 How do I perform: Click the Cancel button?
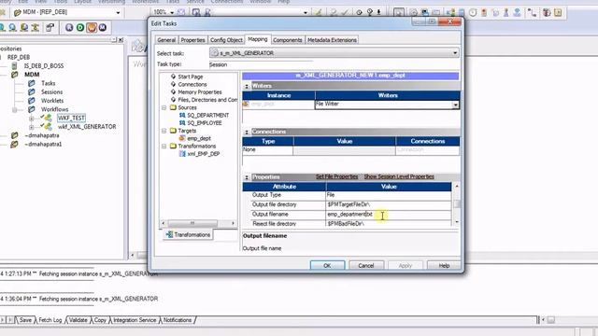coord(366,265)
